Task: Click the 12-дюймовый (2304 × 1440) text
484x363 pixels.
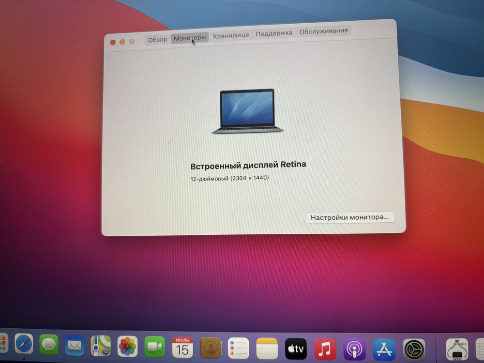Action: (x=229, y=178)
